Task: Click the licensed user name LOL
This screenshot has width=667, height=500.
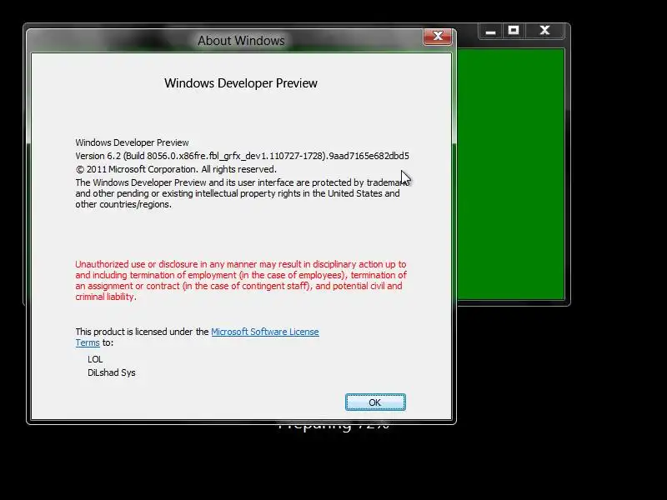Action: 95,359
